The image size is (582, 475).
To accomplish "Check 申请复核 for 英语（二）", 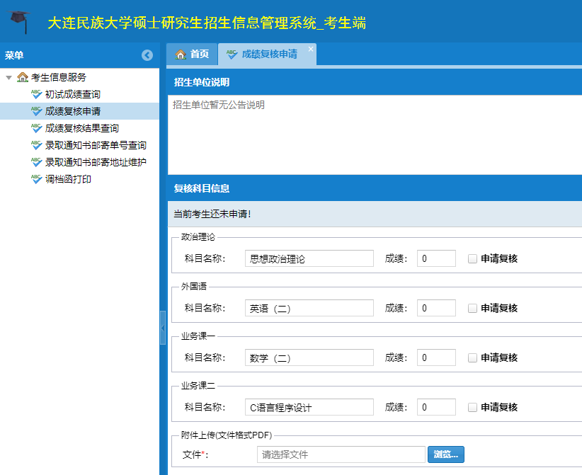I will tap(472, 308).
